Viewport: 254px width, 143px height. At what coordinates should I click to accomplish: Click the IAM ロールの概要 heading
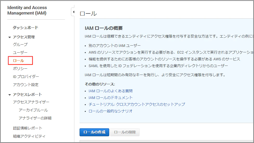tap(104, 28)
